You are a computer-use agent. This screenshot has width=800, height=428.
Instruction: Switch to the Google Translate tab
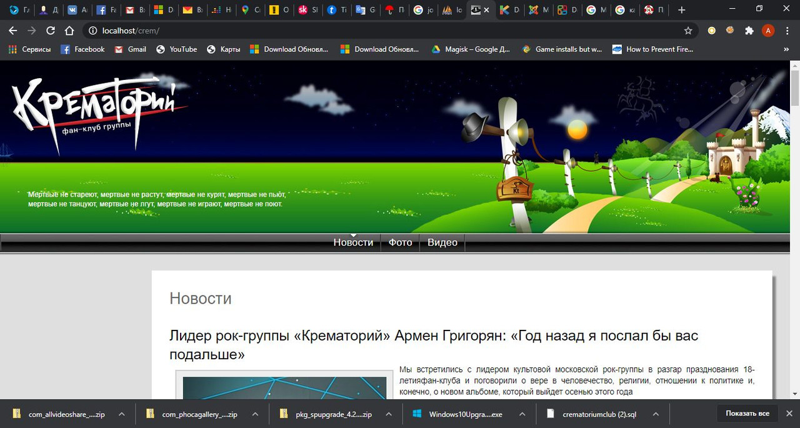coord(364,10)
